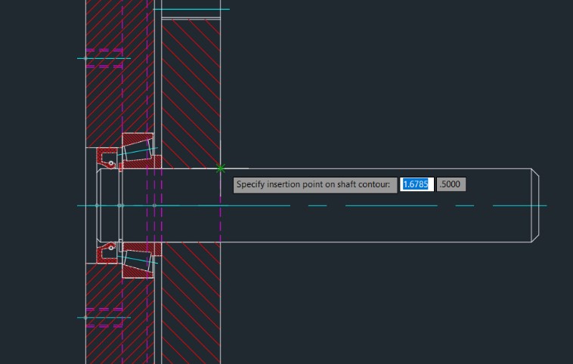Click the distance input field showing 1.6785
Image resolution: width=573 pixels, height=364 pixels.
tap(417, 184)
